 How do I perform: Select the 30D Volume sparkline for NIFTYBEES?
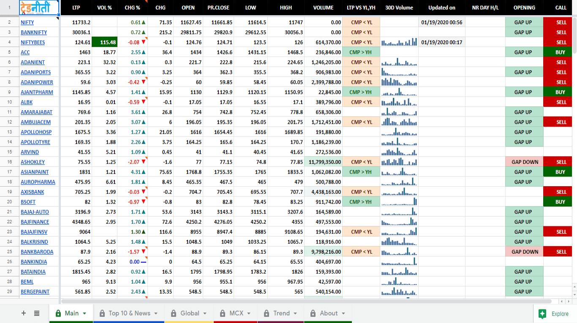tap(399, 42)
